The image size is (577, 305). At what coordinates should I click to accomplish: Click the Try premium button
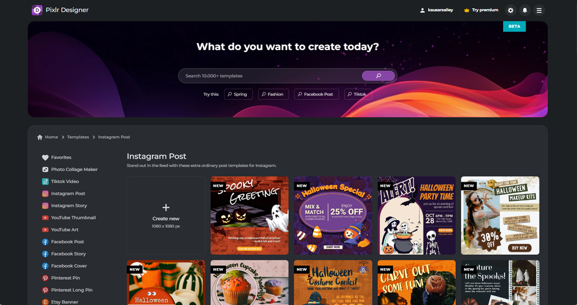click(481, 10)
